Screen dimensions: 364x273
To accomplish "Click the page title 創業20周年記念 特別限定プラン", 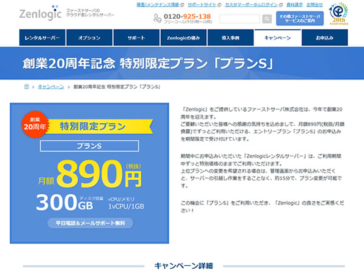I will point(148,63).
